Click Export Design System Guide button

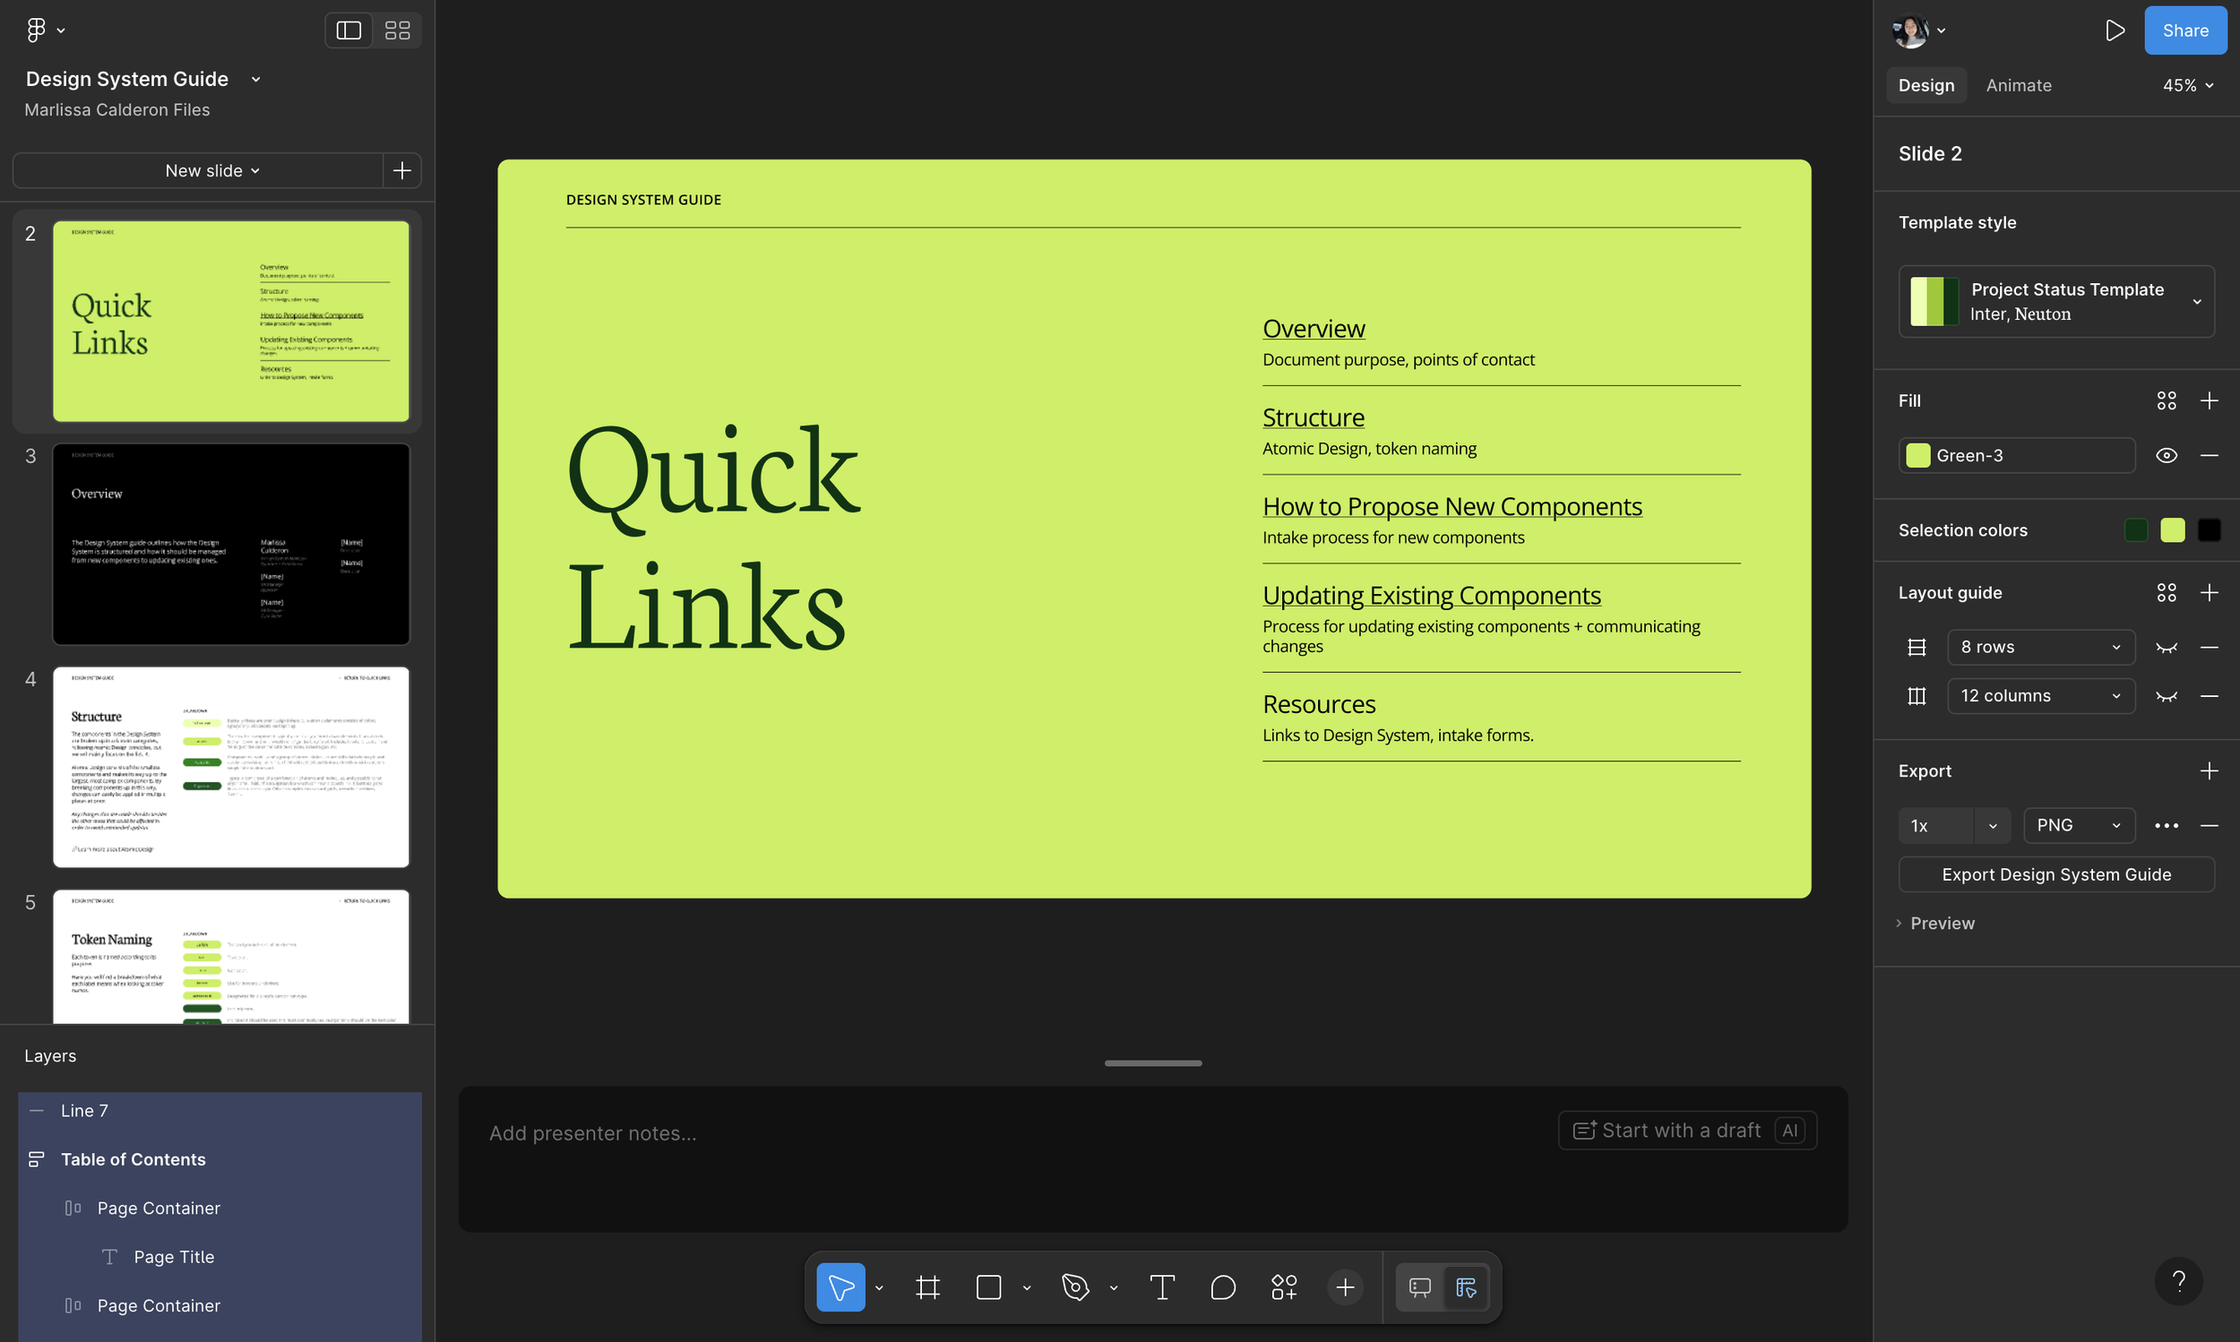tap(2055, 874)
